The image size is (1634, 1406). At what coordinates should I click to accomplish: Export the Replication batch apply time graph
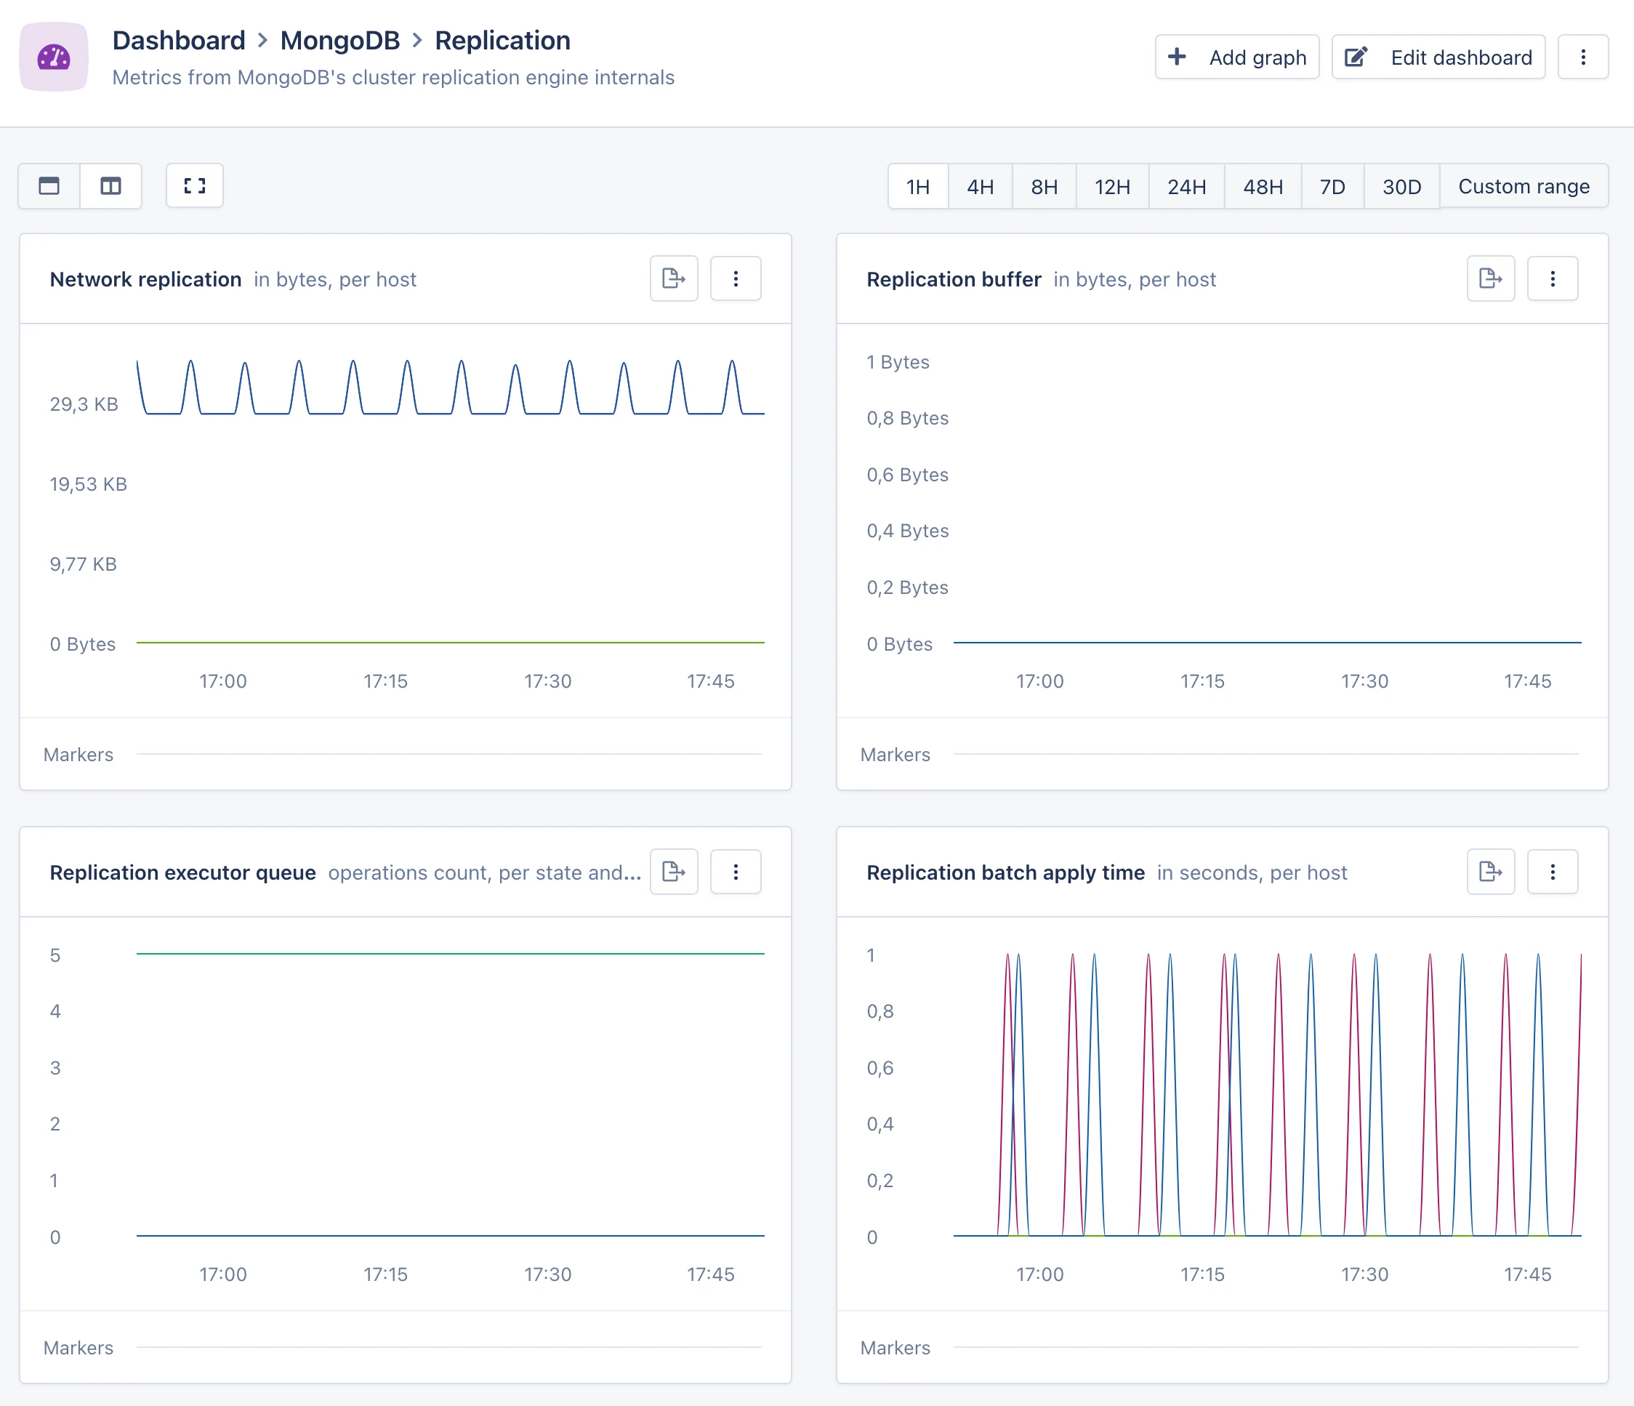tap(1492, 872)
